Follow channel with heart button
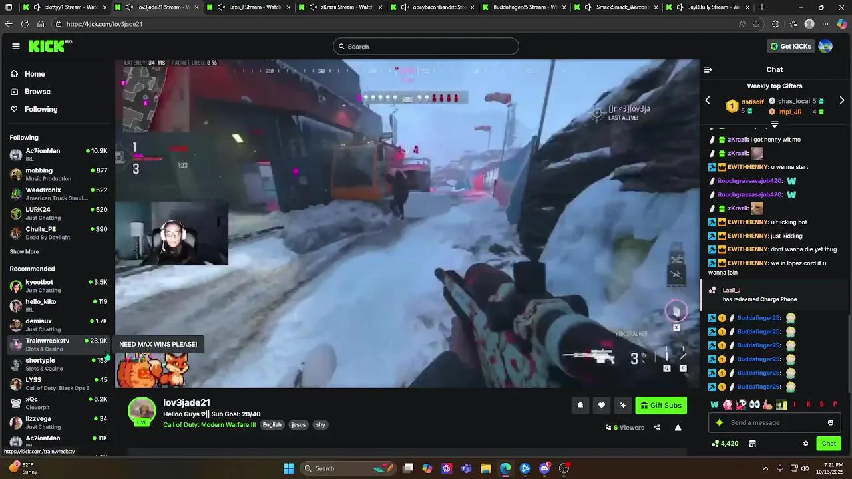The image size is (852, 479). coord(602,405)
